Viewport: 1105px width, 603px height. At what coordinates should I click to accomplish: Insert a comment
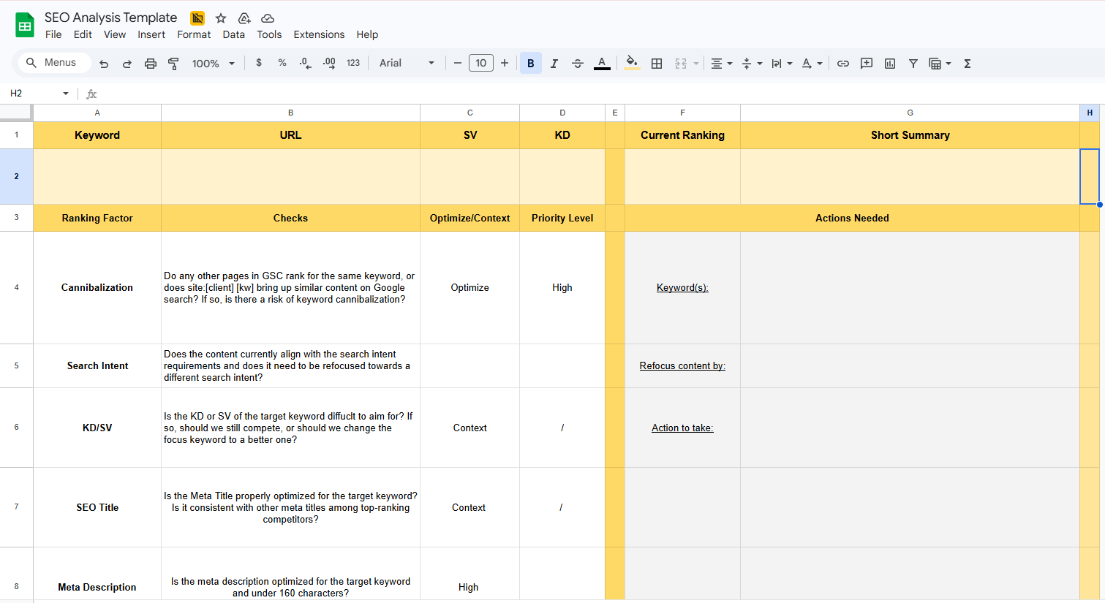pos(867,64)
